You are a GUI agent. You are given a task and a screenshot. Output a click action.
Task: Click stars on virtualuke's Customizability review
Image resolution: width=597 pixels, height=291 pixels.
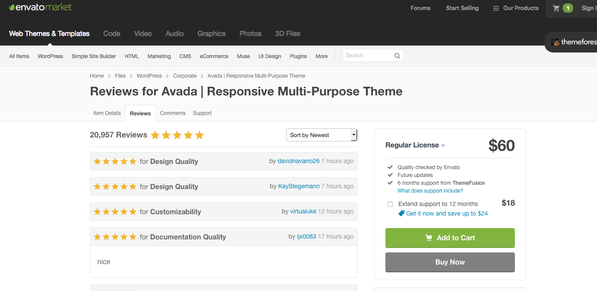115,212
